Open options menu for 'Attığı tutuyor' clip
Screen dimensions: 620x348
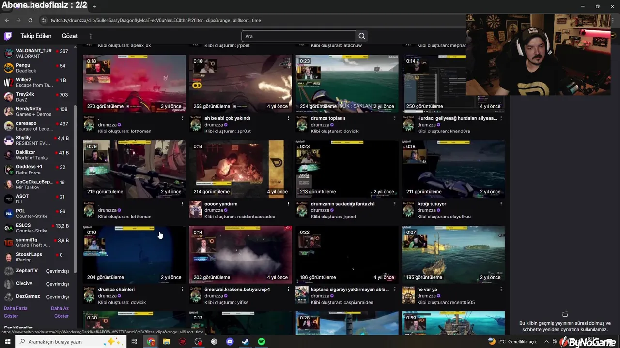(x=501, y=204)
